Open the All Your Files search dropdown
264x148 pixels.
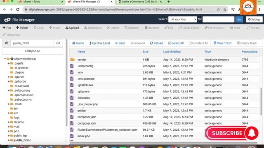182,19
